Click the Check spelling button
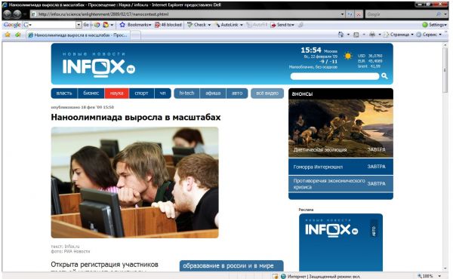 [199, 25]
